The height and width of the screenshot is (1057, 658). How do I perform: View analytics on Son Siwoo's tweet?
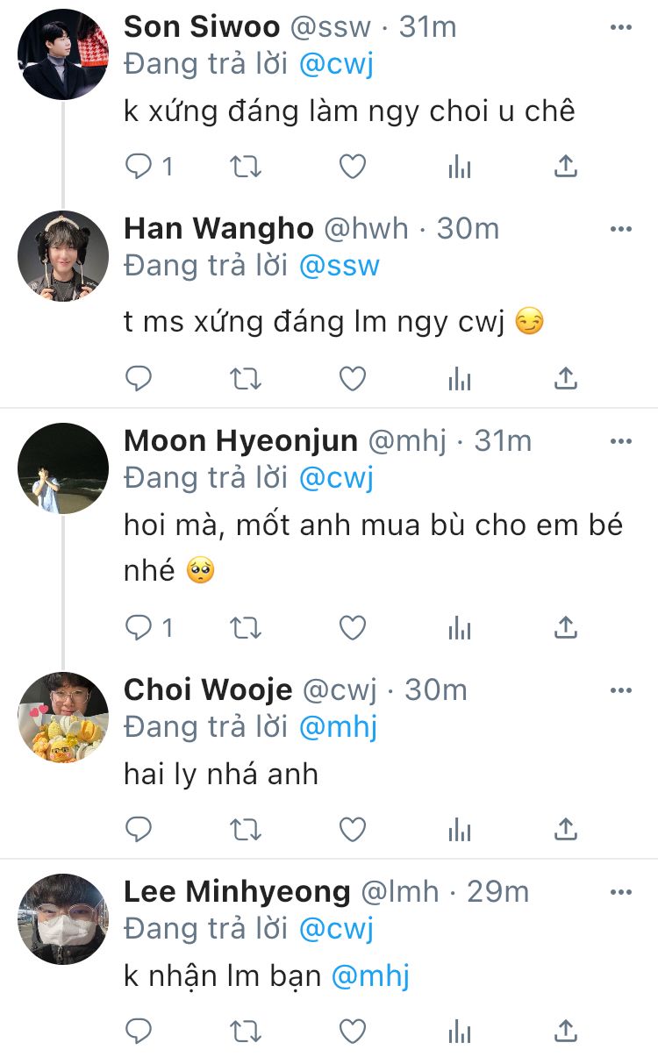(x=460, y=166)
